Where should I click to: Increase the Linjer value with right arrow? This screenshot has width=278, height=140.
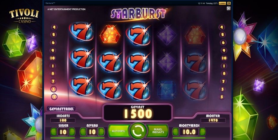coord(72,132)
